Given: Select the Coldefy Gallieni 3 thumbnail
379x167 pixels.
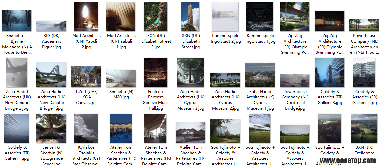Looking at the screenshot, I should 329,73.
